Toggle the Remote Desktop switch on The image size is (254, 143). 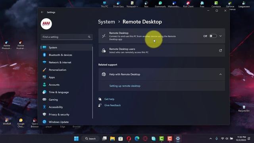[213, 36]
